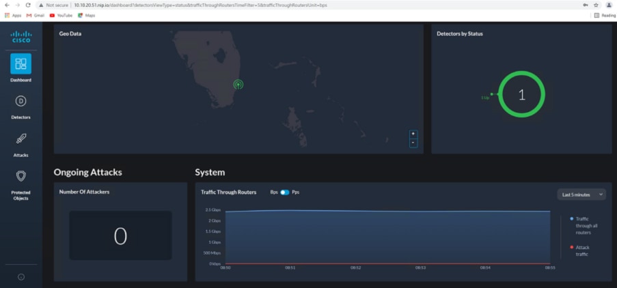Open the browser profile avatar

click(609, 5)
